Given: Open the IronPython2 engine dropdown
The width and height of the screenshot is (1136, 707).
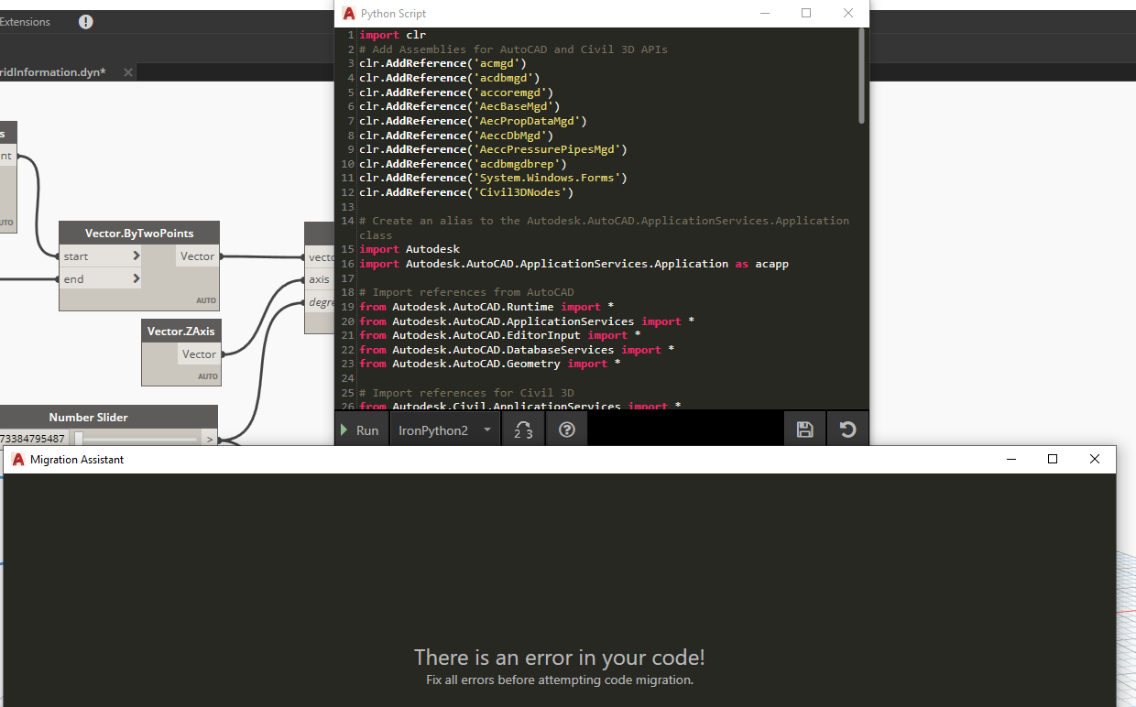Looking at the screenshot, I should click(445, 430).
